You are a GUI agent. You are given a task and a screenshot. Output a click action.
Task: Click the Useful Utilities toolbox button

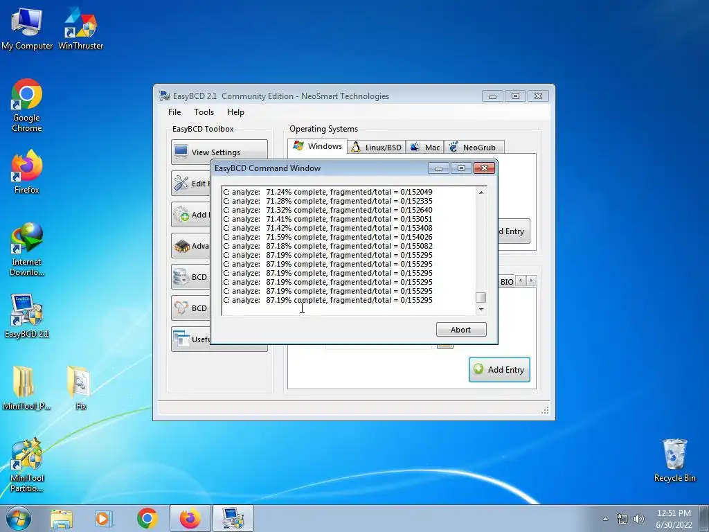pos(191,339)
